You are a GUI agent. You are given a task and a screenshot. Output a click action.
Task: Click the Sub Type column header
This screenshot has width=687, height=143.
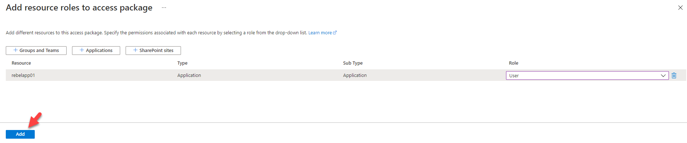[353, 63]
